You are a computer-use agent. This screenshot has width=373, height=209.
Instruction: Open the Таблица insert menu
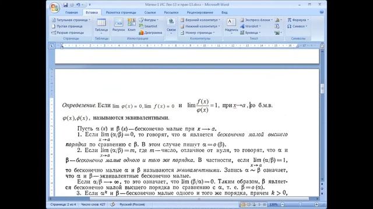[101, 26]
